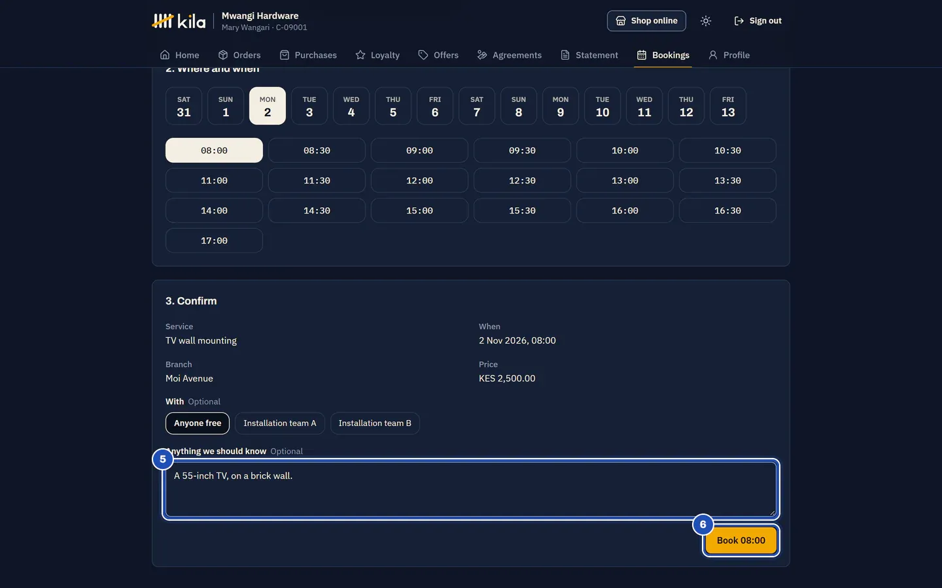Open Agreements via the handshake icon
942x588 pixels.
click(482, 55)
